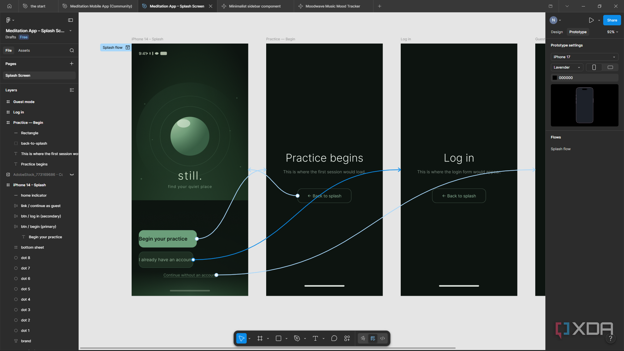Present the prototype with play icon
This screenshot has height=351, width=624.
[591, 20]
